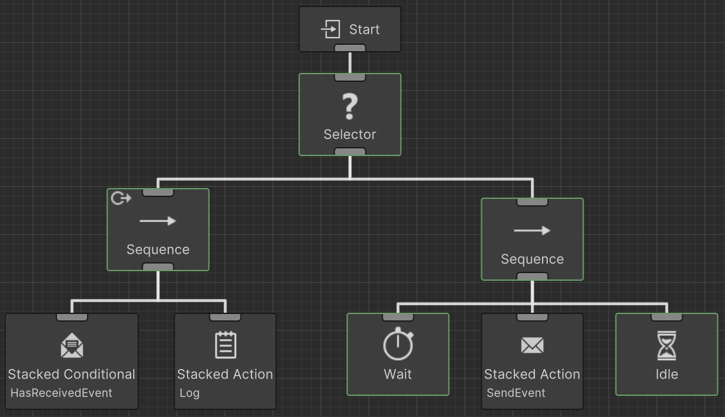Select the Start node's entry icon
Image resolution: width=725 pixels, height=417 pixels.
332,29
